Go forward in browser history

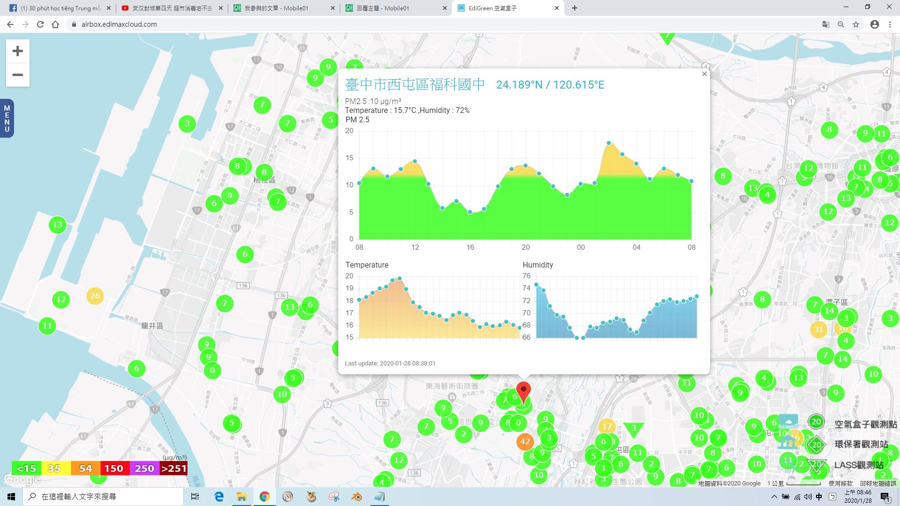[25, 24]
